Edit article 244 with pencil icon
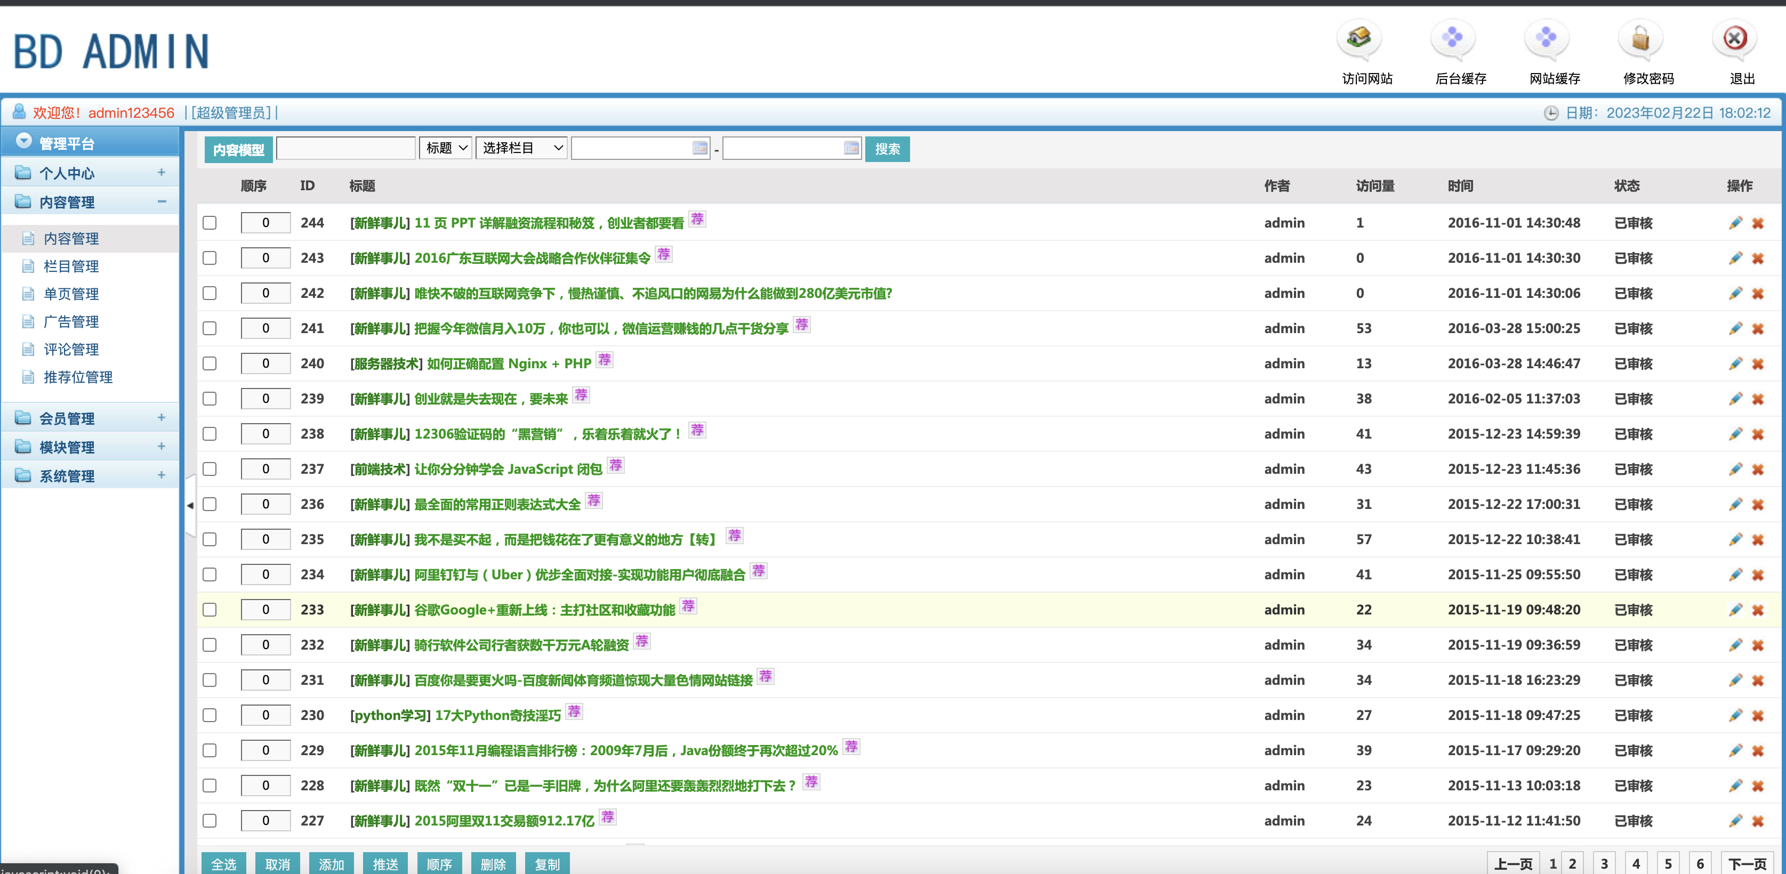Screen dimensions: 1786x874 pos(1735,222)
